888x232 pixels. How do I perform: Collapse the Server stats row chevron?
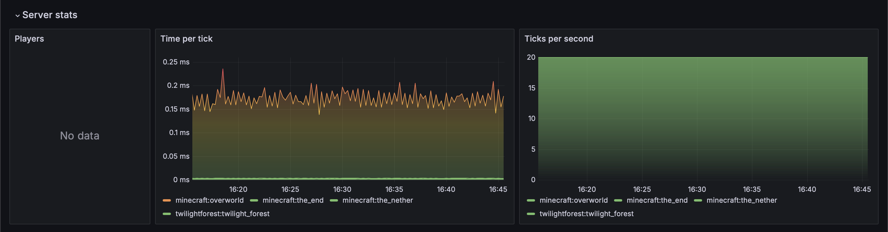tap(17, 16)
